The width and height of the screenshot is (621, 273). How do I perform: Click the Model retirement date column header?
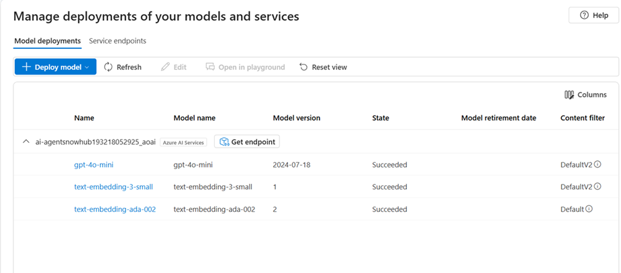tap(498, 118)
